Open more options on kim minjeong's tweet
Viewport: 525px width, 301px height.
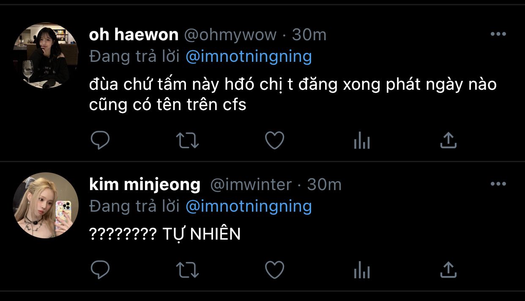point(498,184)
